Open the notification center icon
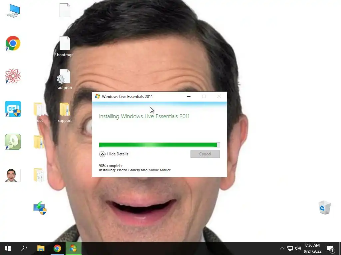Image resolution: width=341 pixels, height=255 pixels. 330,249
